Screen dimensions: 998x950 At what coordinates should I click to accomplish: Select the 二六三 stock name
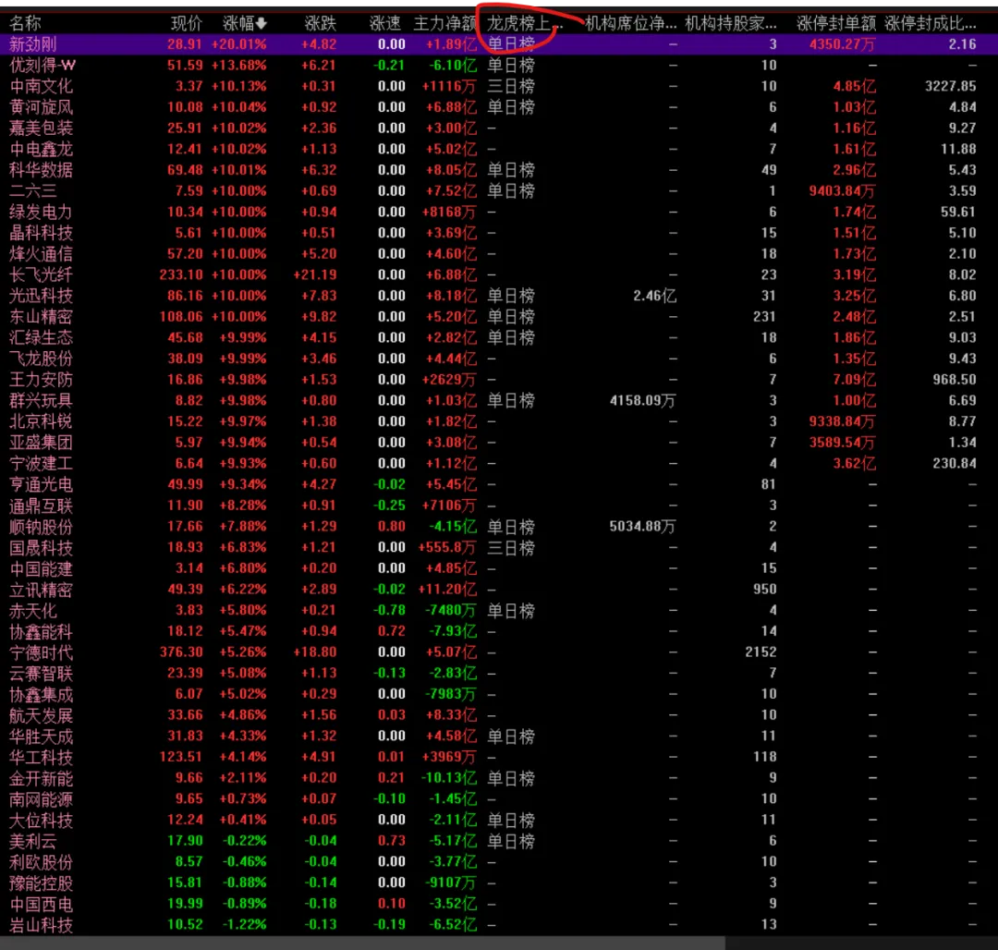pyautogui.click(x=33, y=191)
